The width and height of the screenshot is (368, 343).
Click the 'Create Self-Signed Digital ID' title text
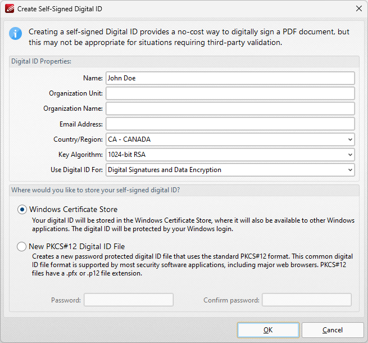click(x=60, y=9)
